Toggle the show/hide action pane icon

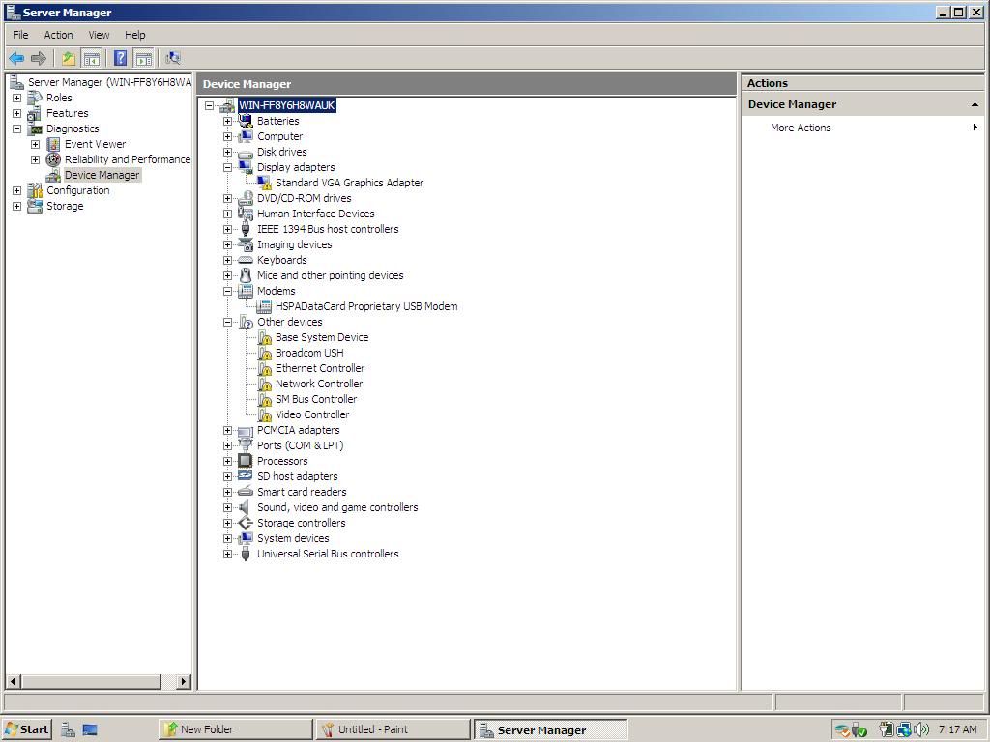(144, 59)
